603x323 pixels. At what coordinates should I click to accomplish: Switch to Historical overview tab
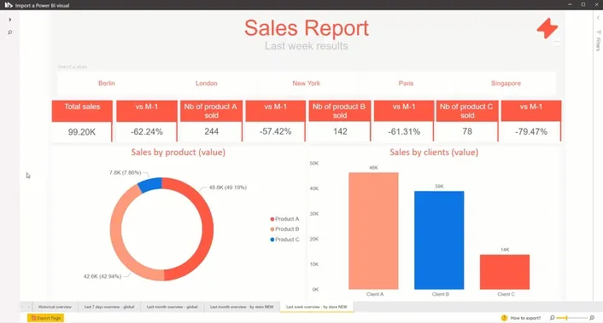pos(55,307)
